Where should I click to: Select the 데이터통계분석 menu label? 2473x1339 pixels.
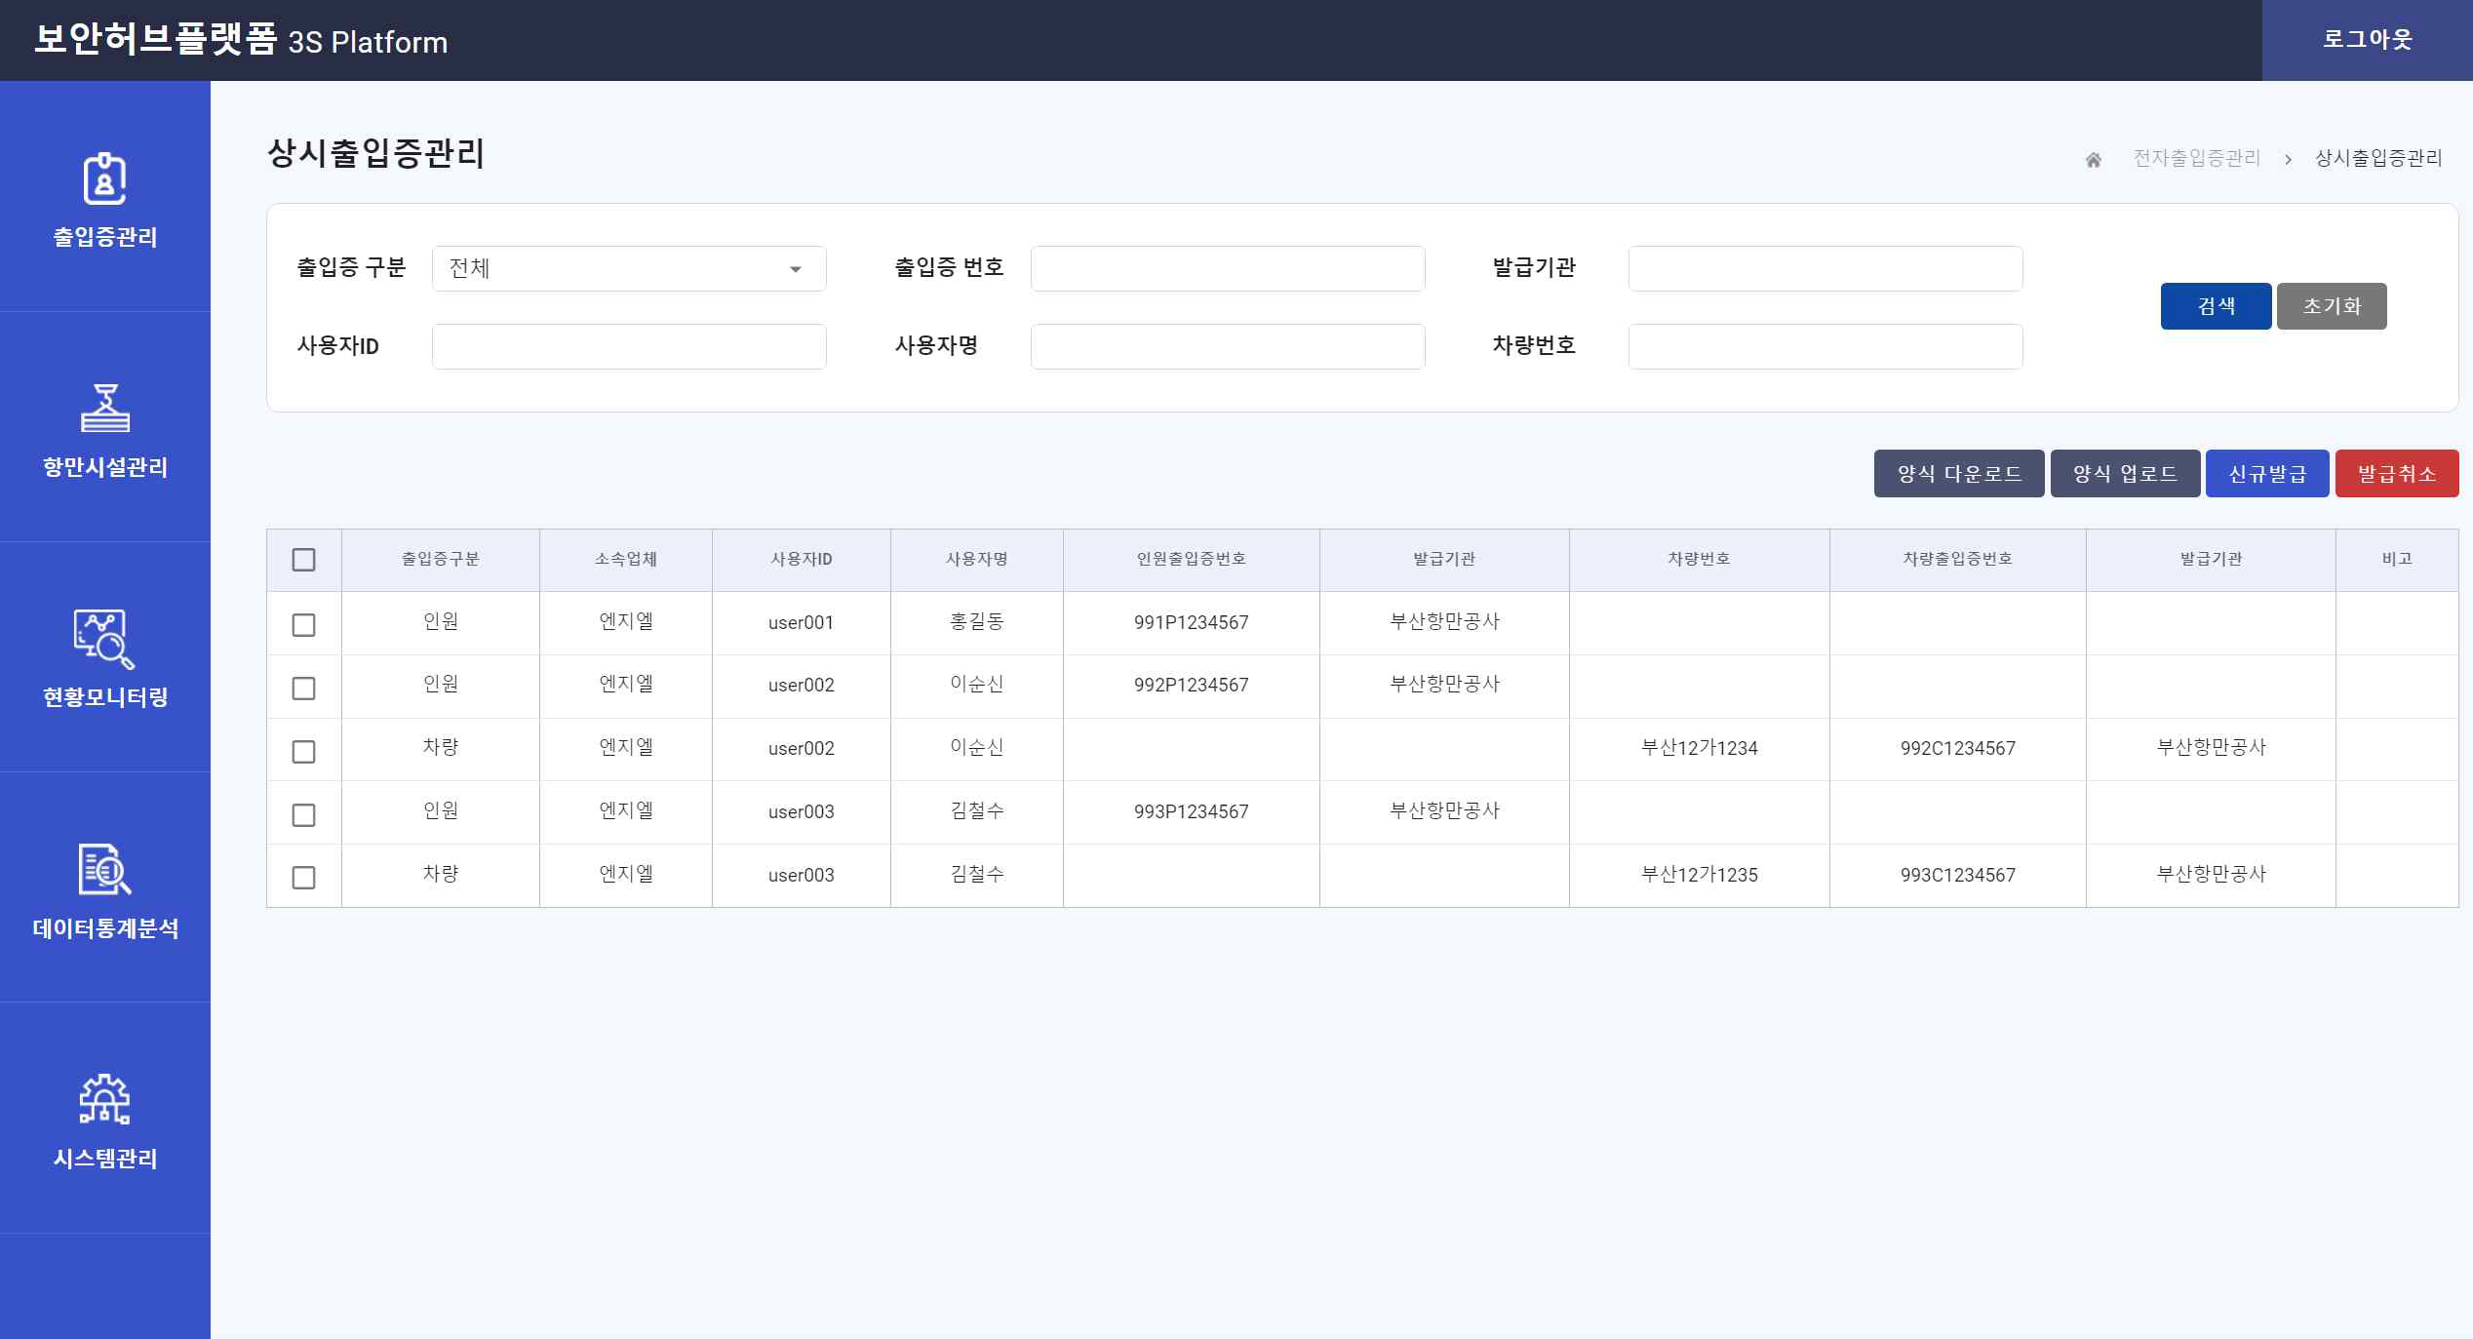click(x=104, y=928)
